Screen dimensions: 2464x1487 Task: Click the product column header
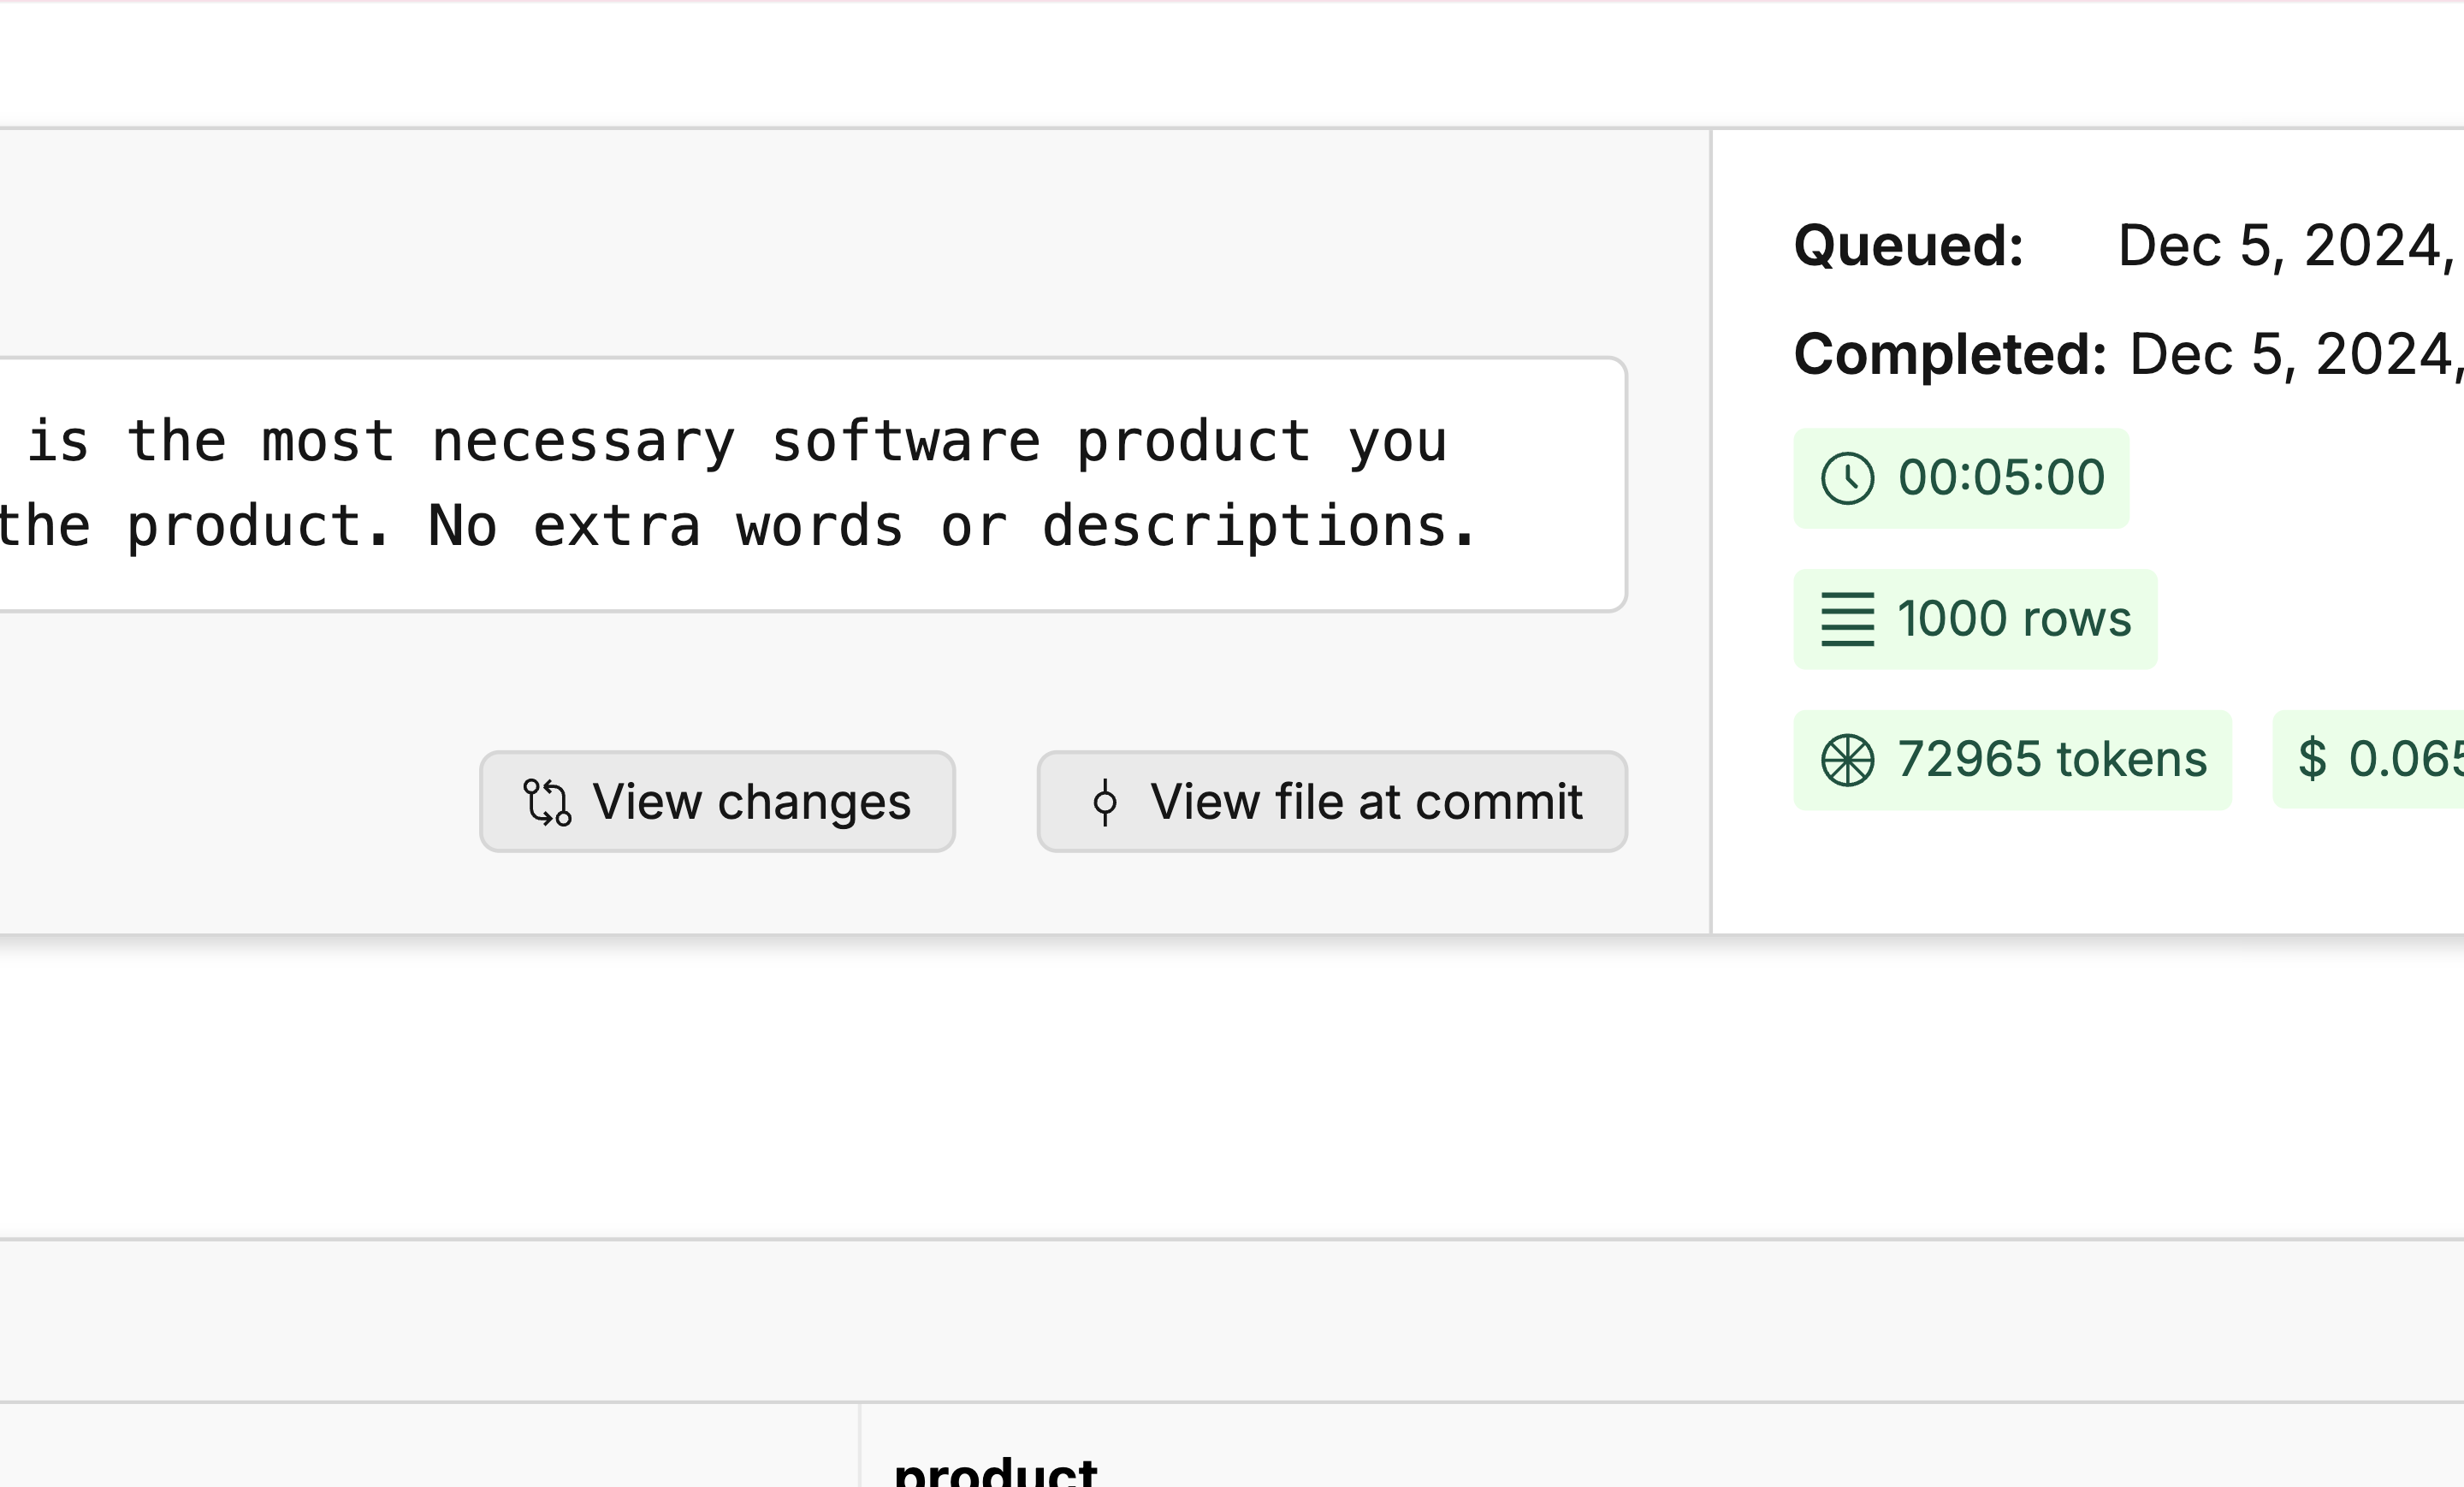(995, 1472)
